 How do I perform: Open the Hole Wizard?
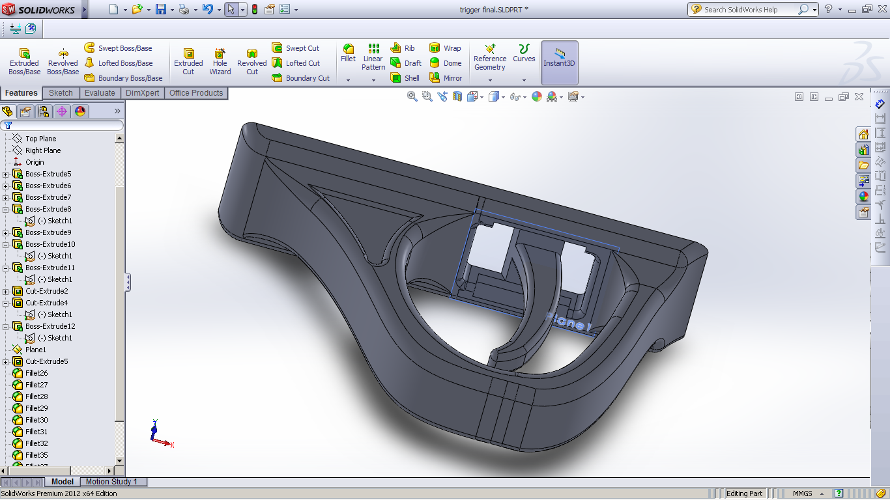[x=220, y=62]
